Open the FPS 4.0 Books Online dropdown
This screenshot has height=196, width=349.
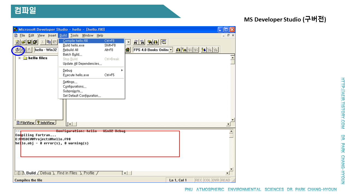[x=171, y=50]
